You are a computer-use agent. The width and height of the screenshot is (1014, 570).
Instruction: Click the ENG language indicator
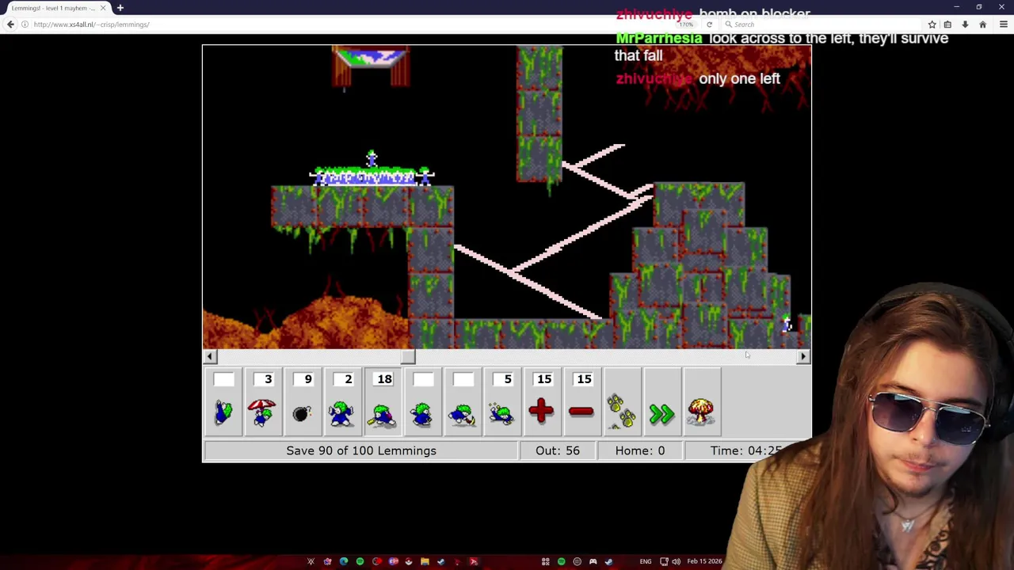(646, 561)
